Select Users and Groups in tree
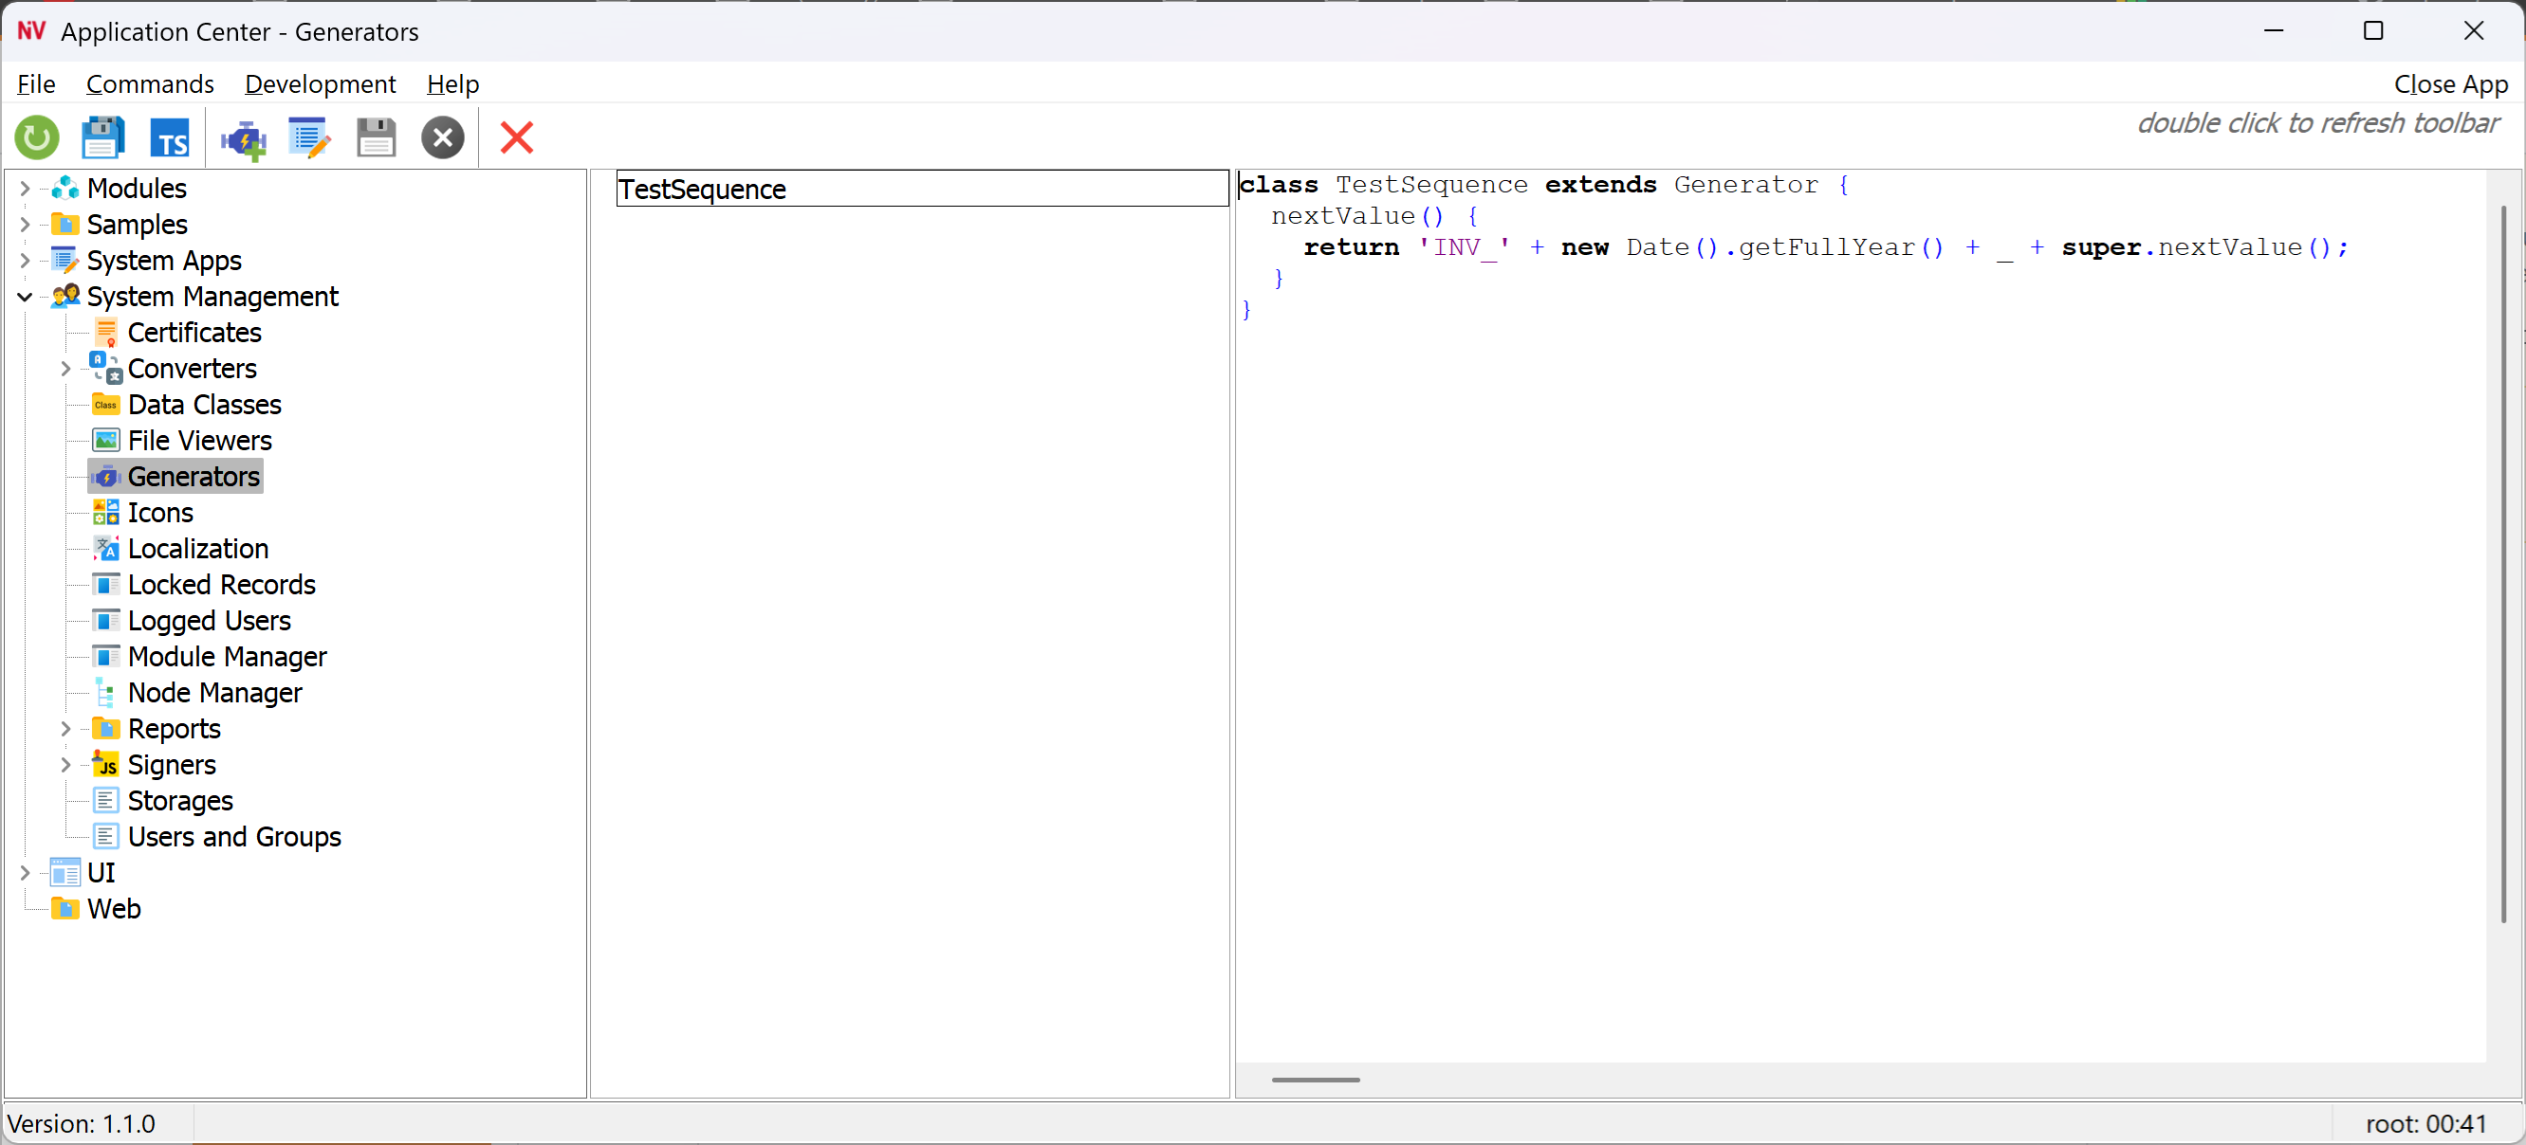Image resolution: width=2526 pixels, height=1145 pixels. pyautogui.click(x=233, y=836)
